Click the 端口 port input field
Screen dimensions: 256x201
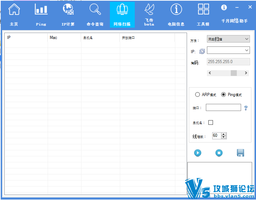click(x=223, y=107)
